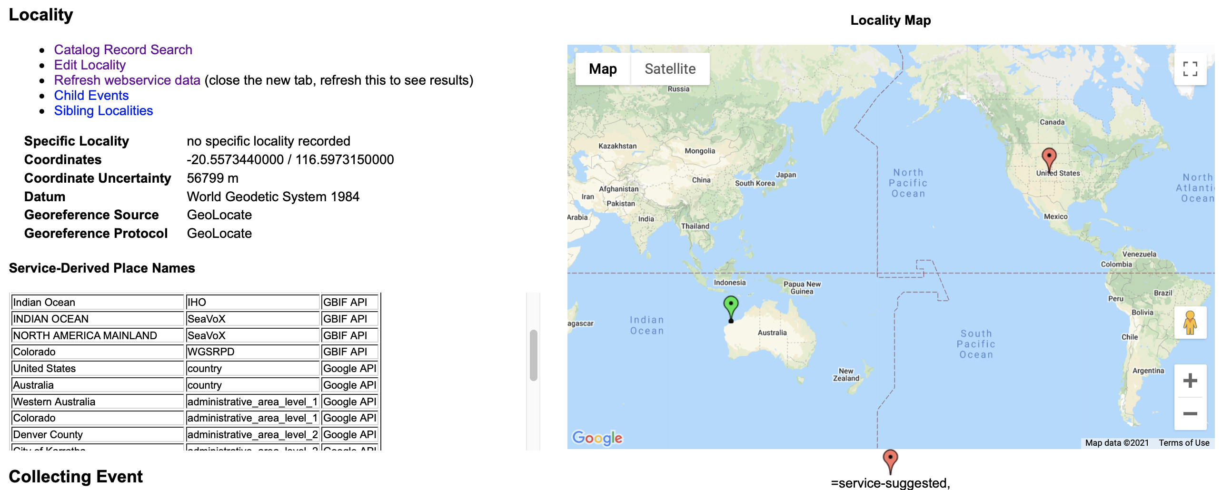This screenshot has width=1232, height=490.
Task: Go to Child Events link
Action: (91, 96)
